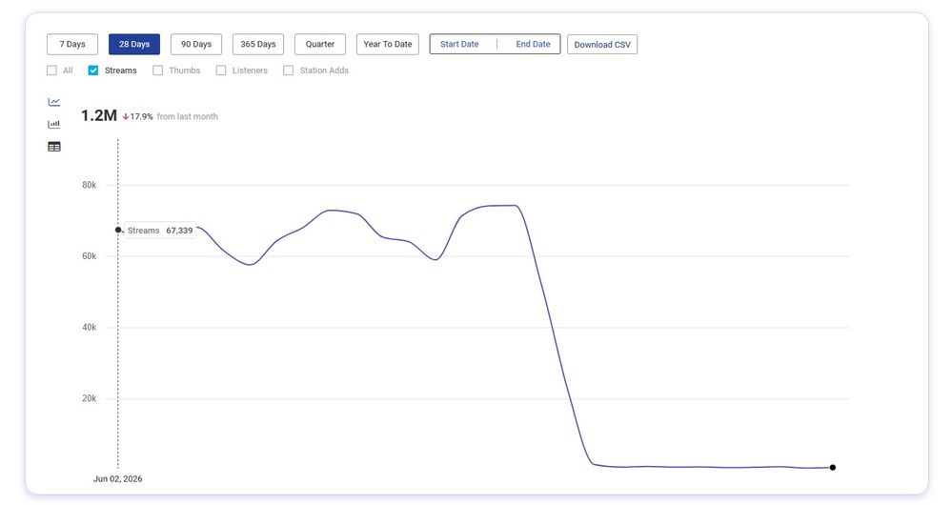This screenshot has width=952, height=505.
Task: Enable the All checkbox
Action: pos(51,71)
